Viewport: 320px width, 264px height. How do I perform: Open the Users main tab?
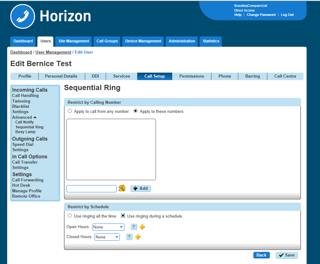(46, 41)
